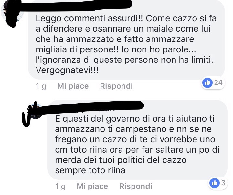Image resolution: width=233 pixels, height=195 pixels.
Task: View the 24 reactions count on first comment
Action: tap(218, 82)
